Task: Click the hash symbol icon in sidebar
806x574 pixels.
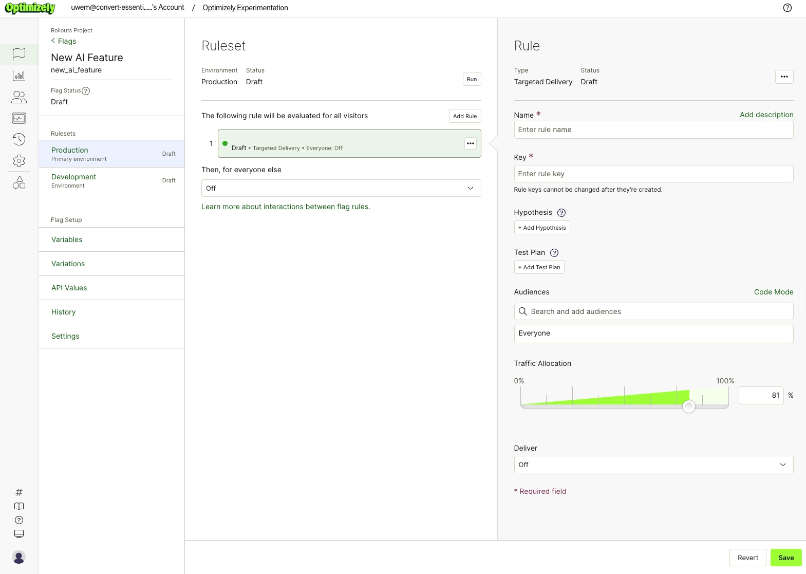Action: [19, 492]
